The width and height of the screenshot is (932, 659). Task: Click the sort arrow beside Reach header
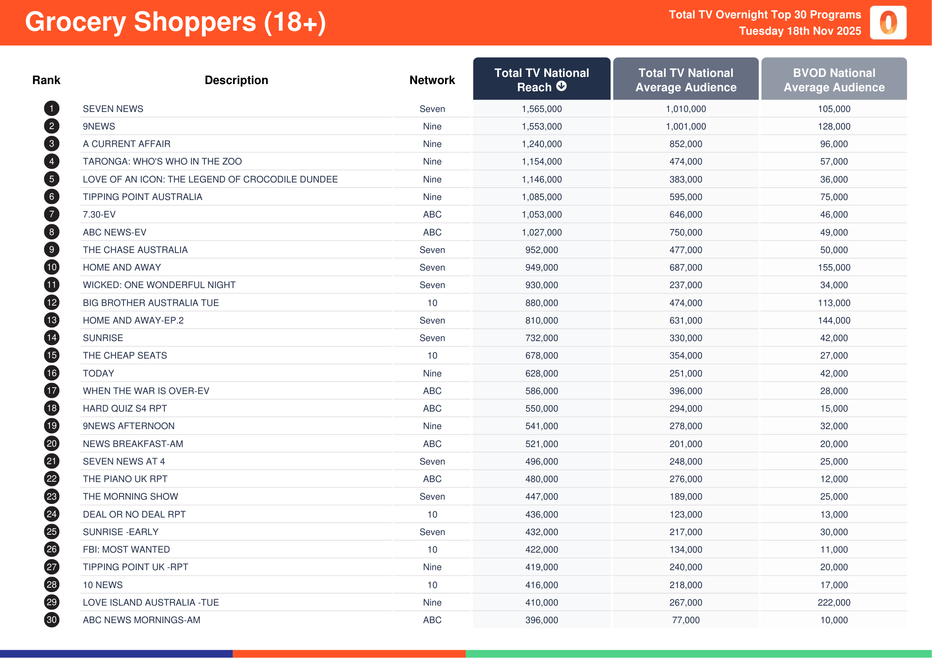tap(561, 86)
